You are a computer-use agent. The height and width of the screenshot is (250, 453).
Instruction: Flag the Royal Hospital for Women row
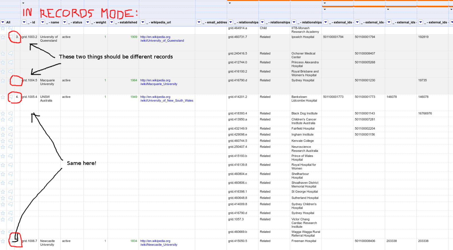pos(11,165)
